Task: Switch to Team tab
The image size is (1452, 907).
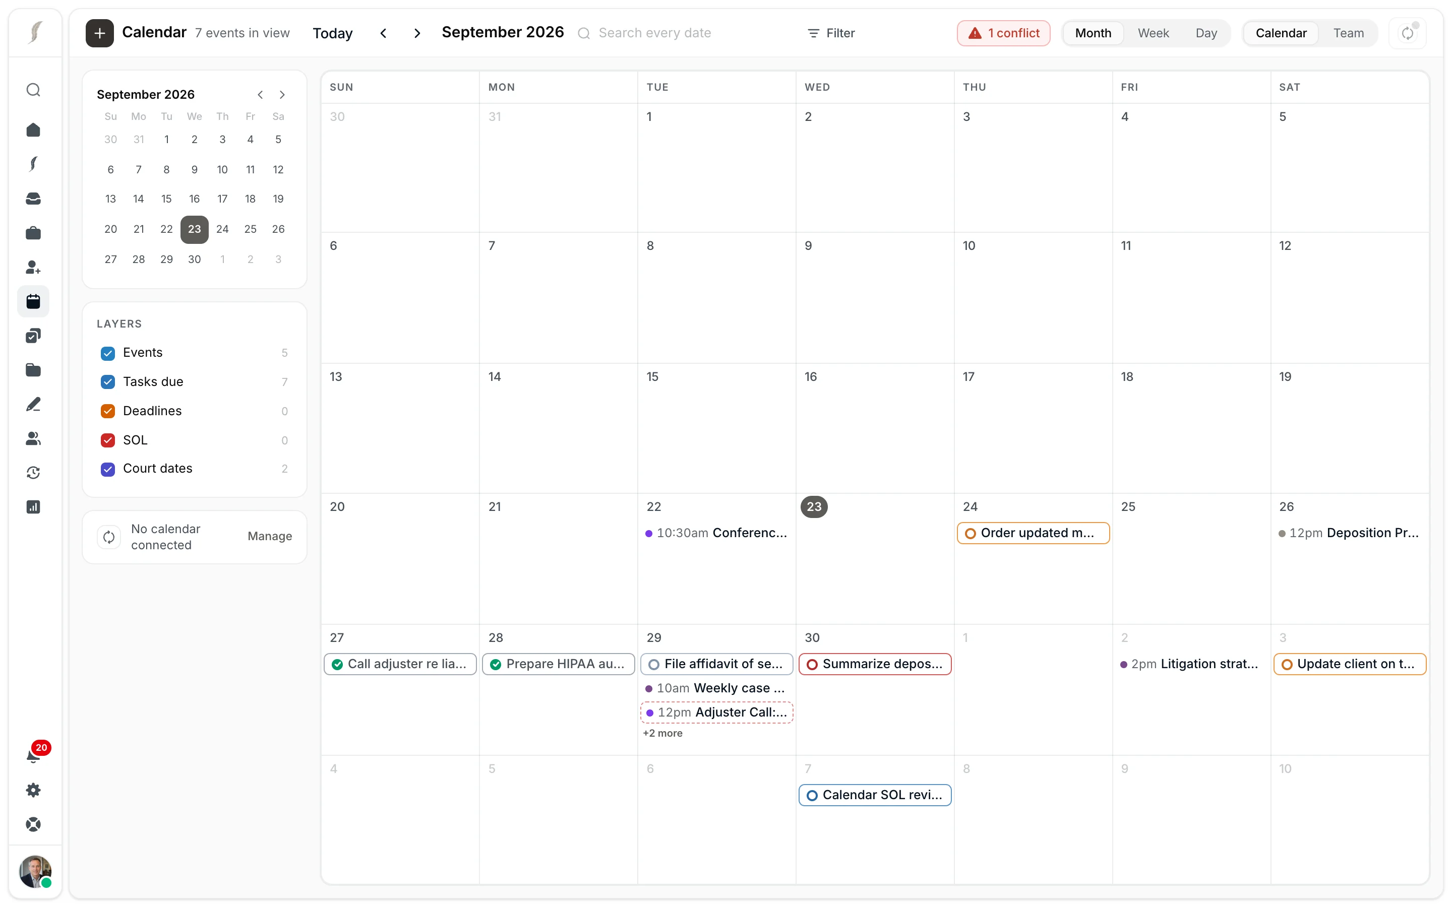Action: [1348, 33]
